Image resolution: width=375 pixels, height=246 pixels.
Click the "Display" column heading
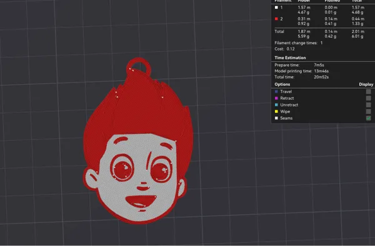(366, 84)
